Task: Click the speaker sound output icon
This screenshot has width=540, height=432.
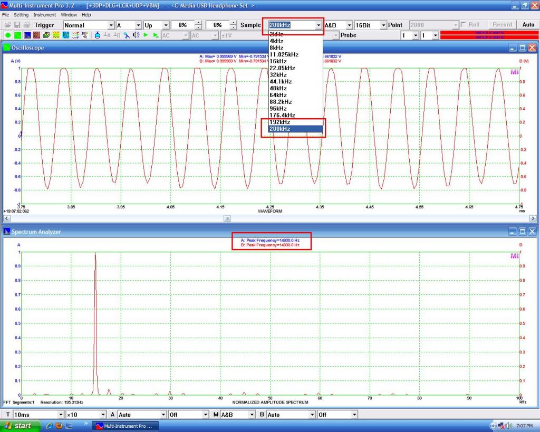Action: pos(136,35)
